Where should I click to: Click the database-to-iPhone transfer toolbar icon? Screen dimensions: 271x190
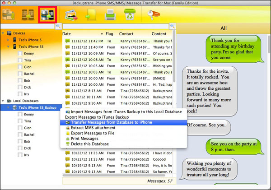click(47, 15)
